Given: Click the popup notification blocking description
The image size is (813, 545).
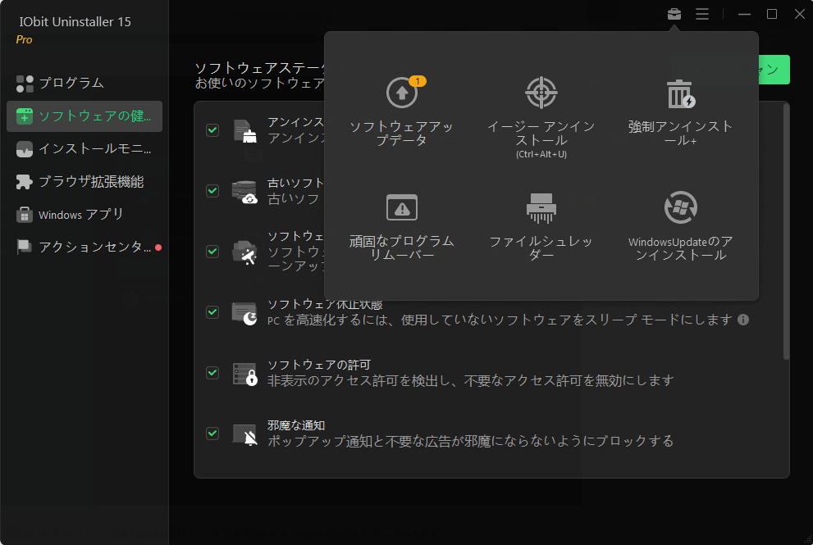Looking at the screenshot, I should tap(470, 442).
